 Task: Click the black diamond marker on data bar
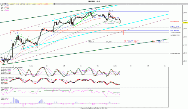(x=54, y=4)
